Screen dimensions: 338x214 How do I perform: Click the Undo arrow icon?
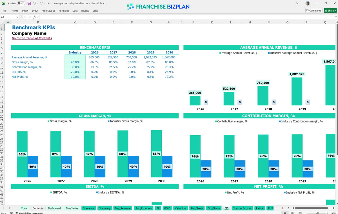pyautogui.click(x=34, y=3)
